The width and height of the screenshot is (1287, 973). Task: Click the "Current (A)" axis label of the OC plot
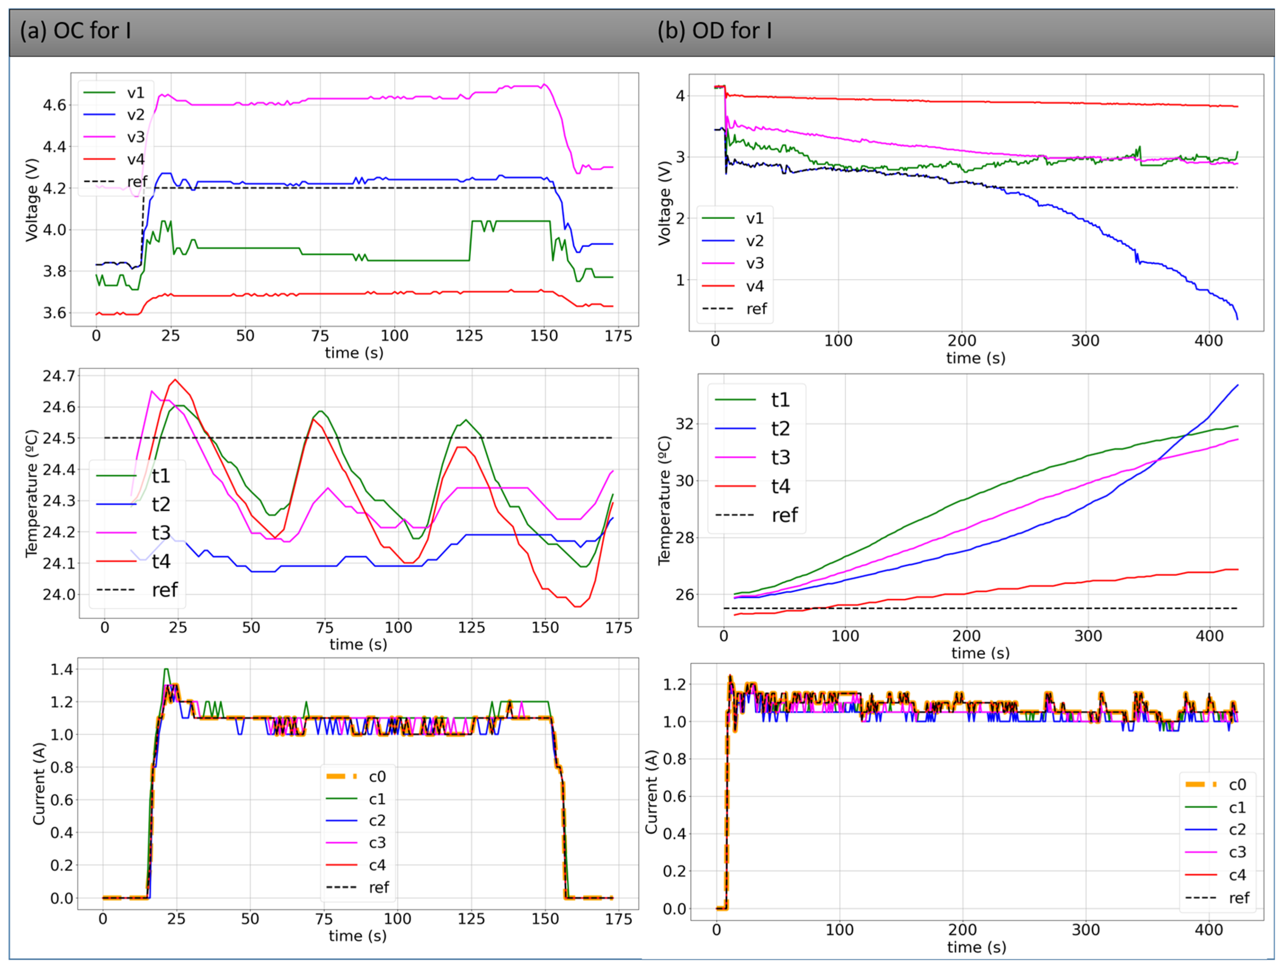coord(39,783)
